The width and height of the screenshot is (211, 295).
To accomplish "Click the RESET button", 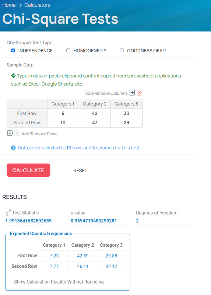I will 80,170.
